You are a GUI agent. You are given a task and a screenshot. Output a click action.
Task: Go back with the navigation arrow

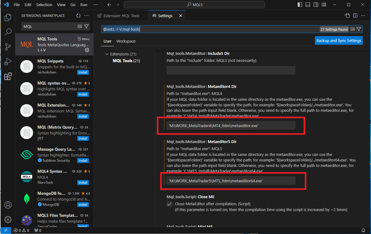point(109,5)
